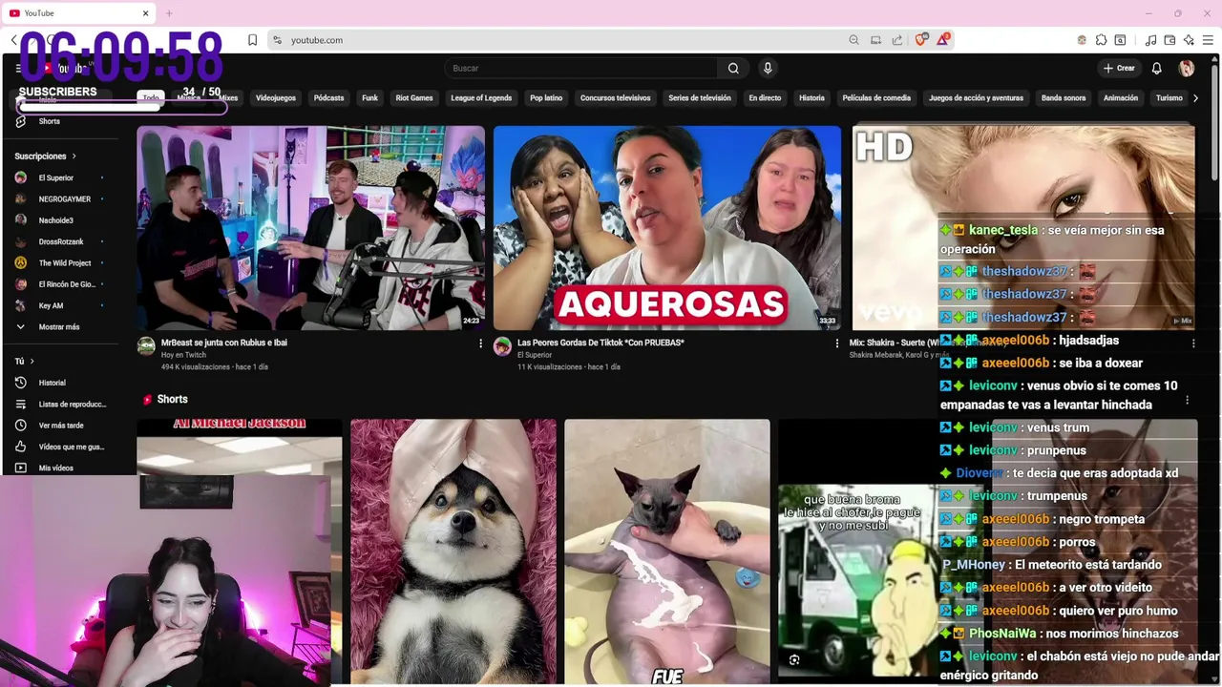Select the Pódcasts chip
1222x687 pixels.
[328, 97]
